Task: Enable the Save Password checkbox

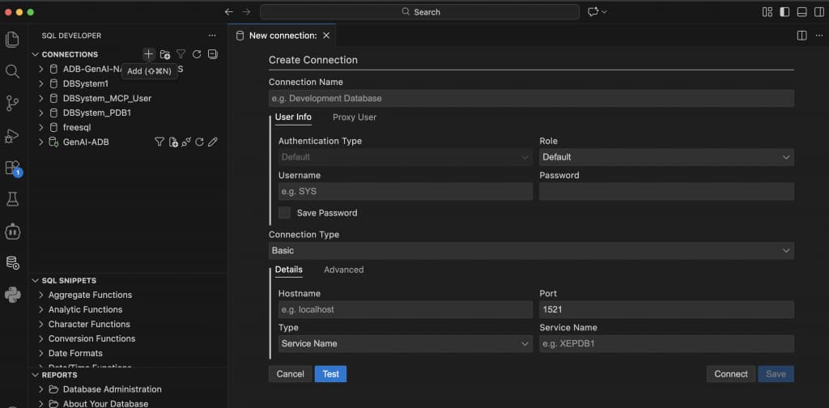Action: [284, 213]
